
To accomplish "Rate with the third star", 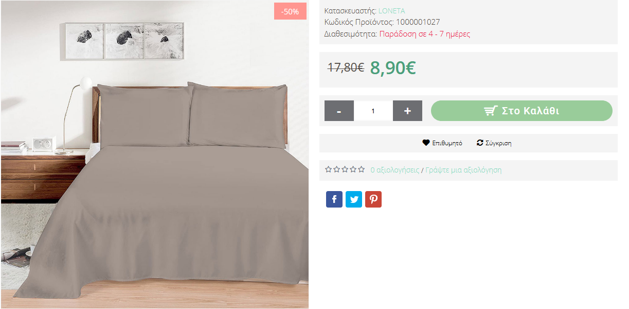I will click(345, 169).
